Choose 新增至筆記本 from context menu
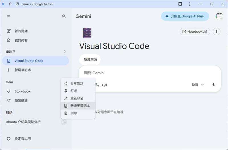 click(x=78, y=106)
